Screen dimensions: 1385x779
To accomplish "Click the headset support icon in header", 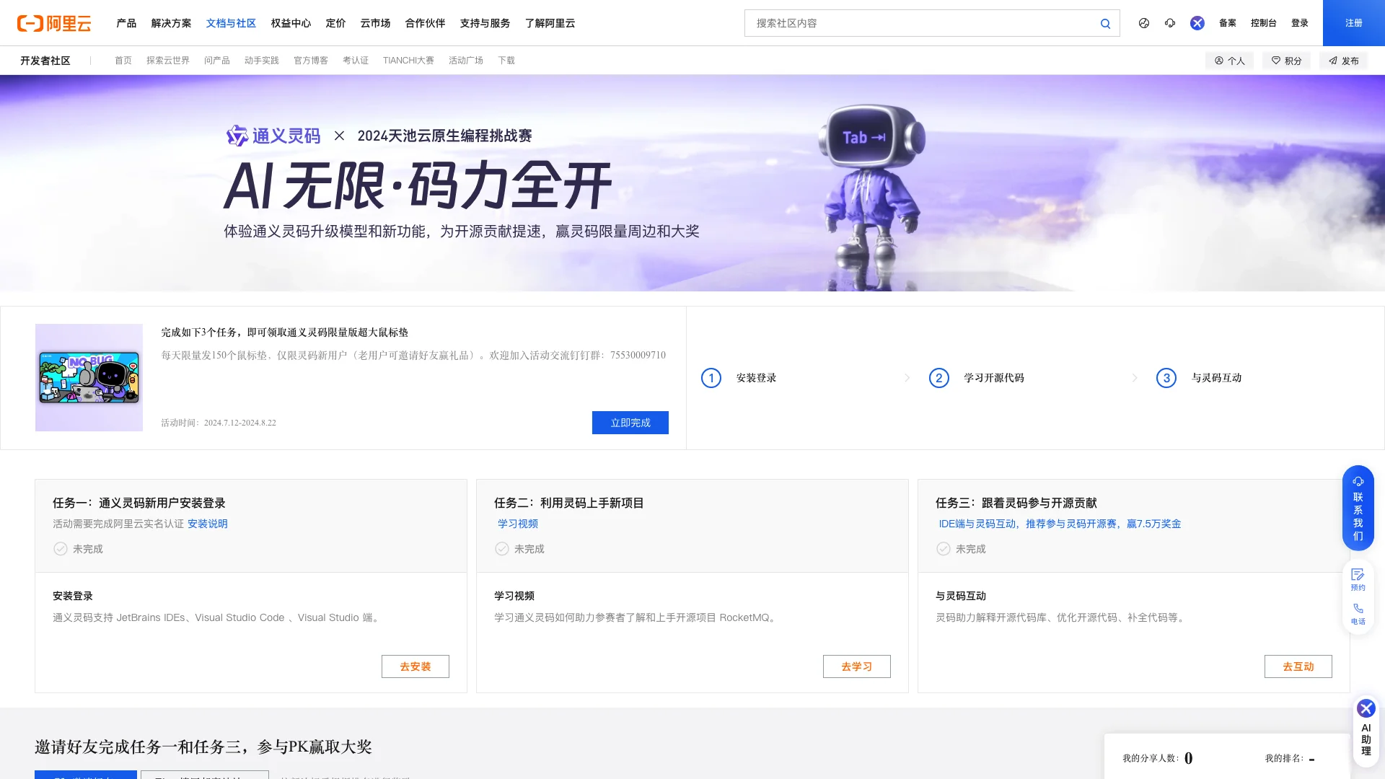I will click(1170, 23).
